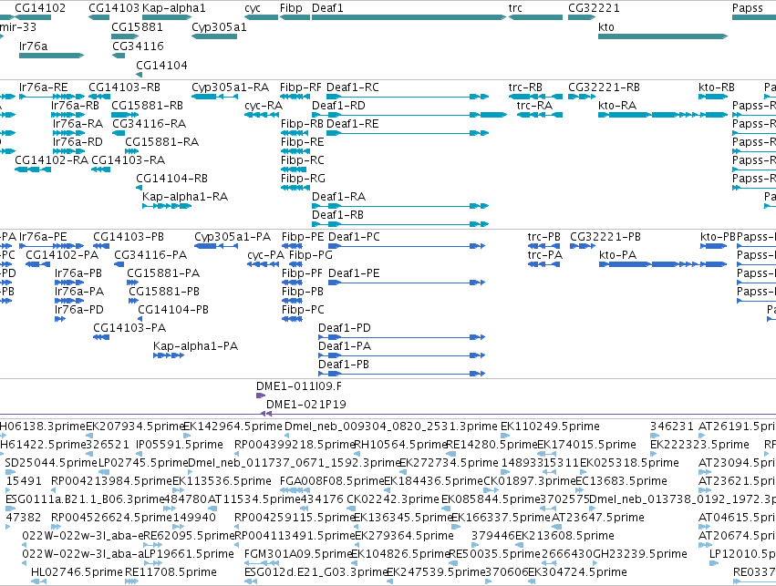Click the RE11708.5prime EST label

(x=171, y=572)
